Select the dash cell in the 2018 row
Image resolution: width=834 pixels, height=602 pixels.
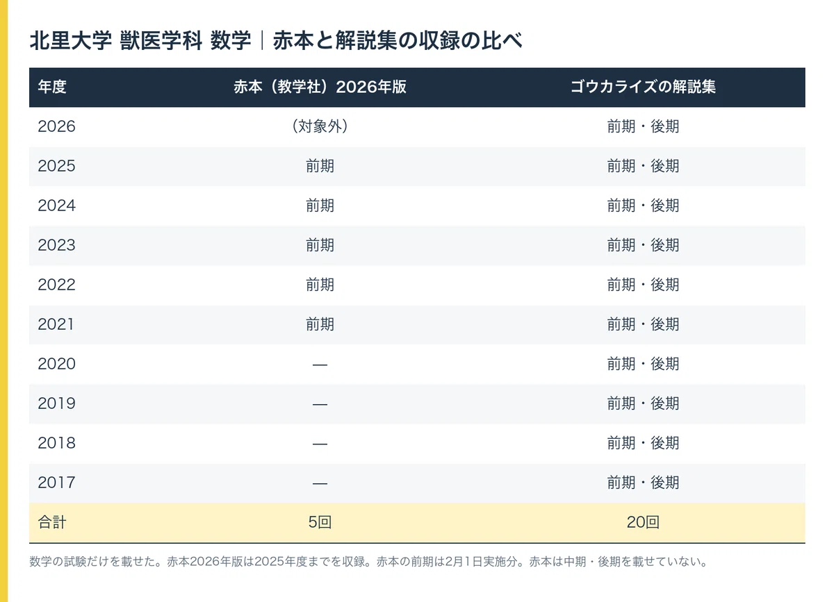pos(320,444)
